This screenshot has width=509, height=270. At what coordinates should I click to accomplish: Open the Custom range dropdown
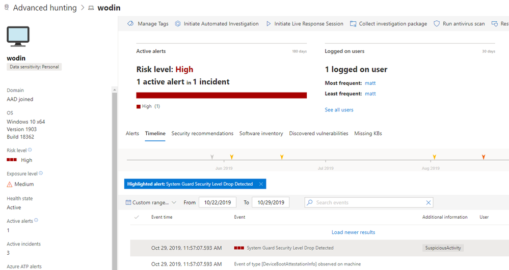coord(151,202)
